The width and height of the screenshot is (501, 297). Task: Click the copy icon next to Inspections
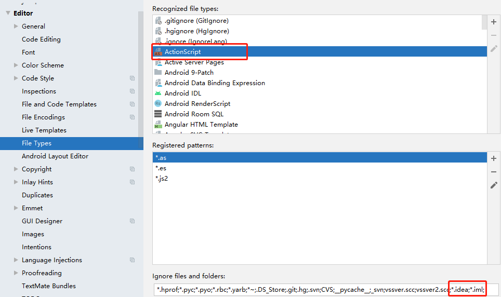(x=133, y=91)
